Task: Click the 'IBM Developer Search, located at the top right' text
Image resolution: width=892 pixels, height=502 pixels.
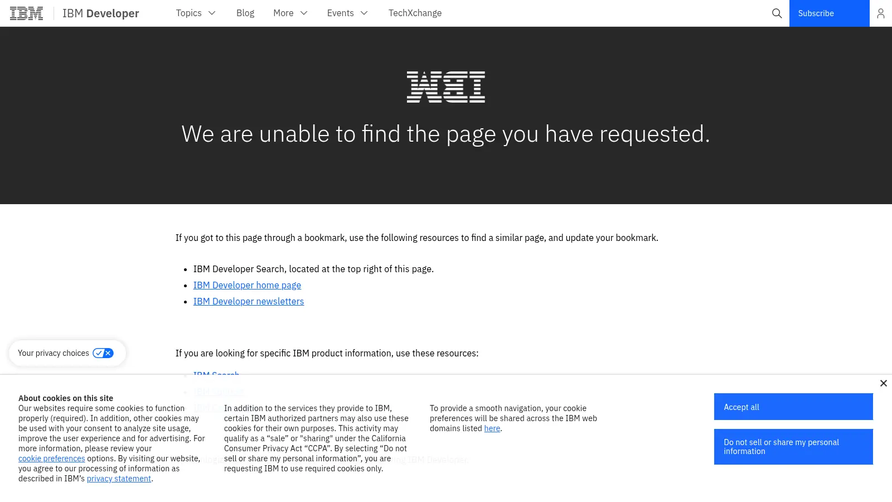Action: point(313,269)
